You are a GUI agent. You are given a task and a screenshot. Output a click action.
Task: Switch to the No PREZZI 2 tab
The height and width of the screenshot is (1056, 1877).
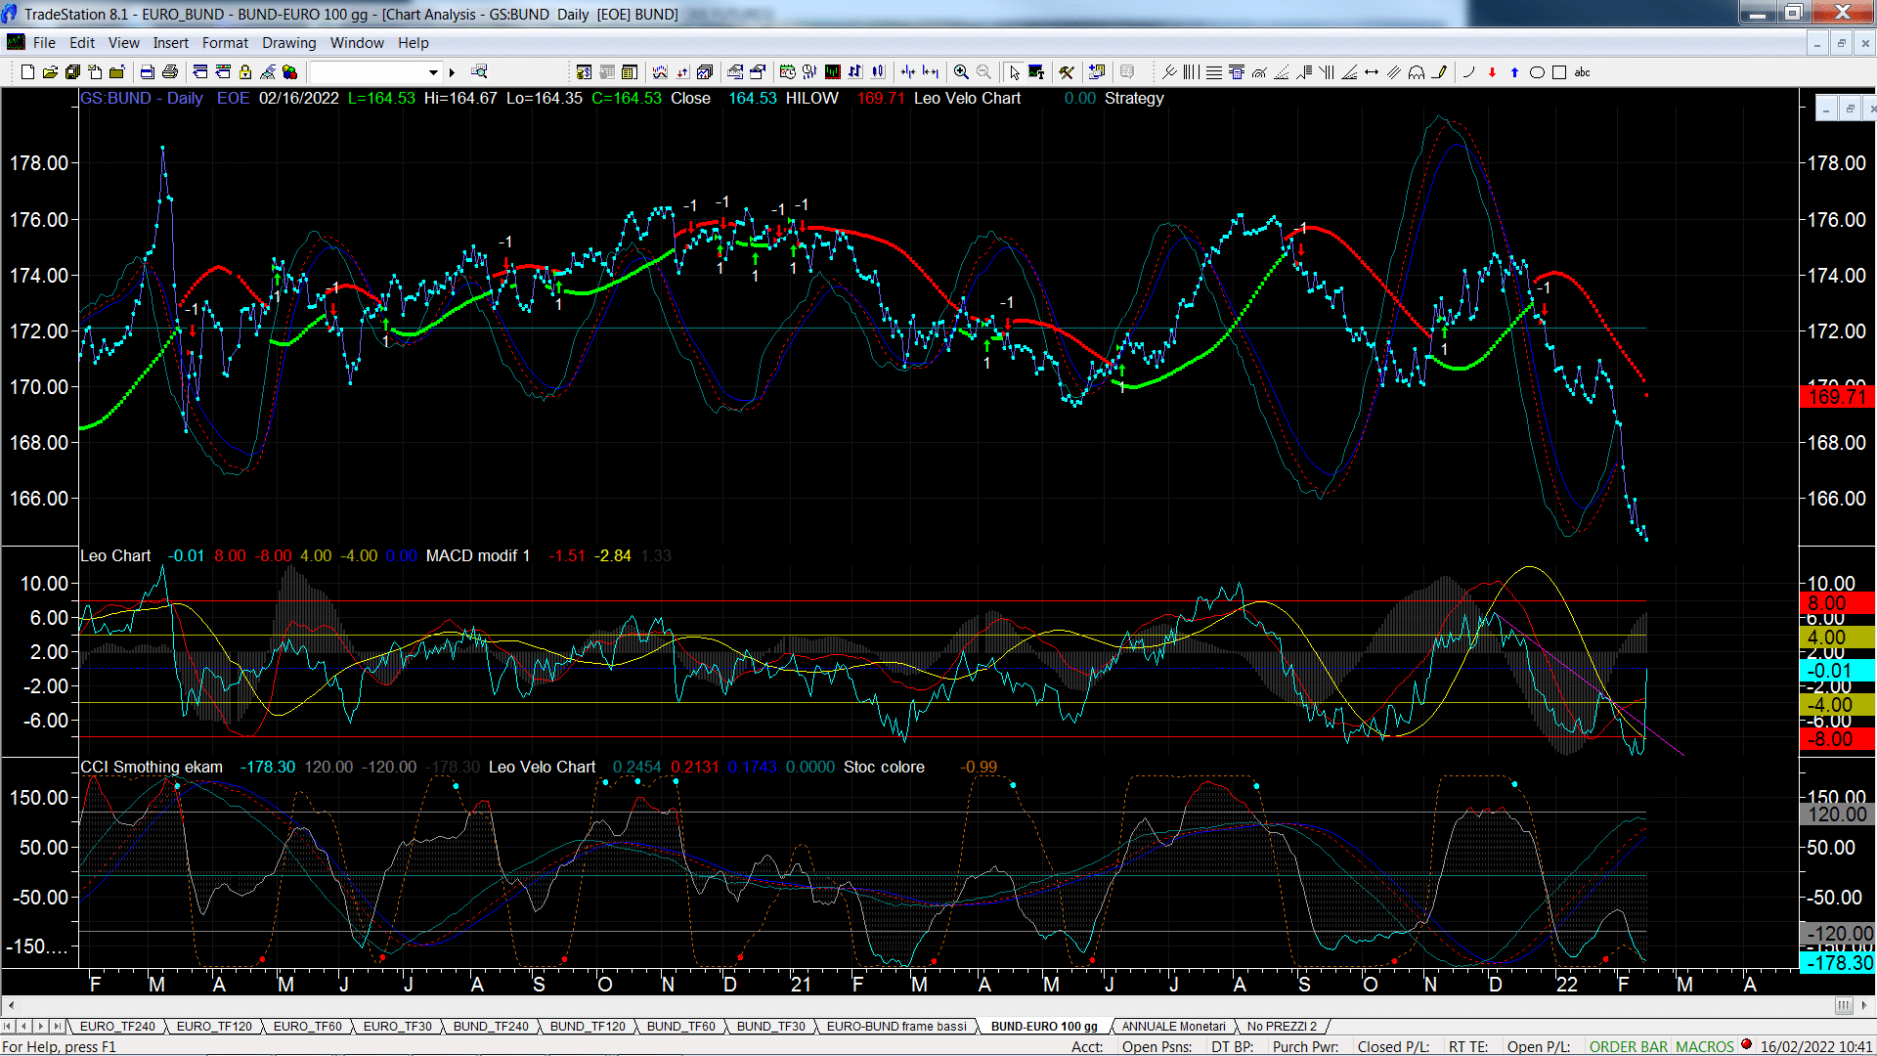click(x=1282, y=1026)
